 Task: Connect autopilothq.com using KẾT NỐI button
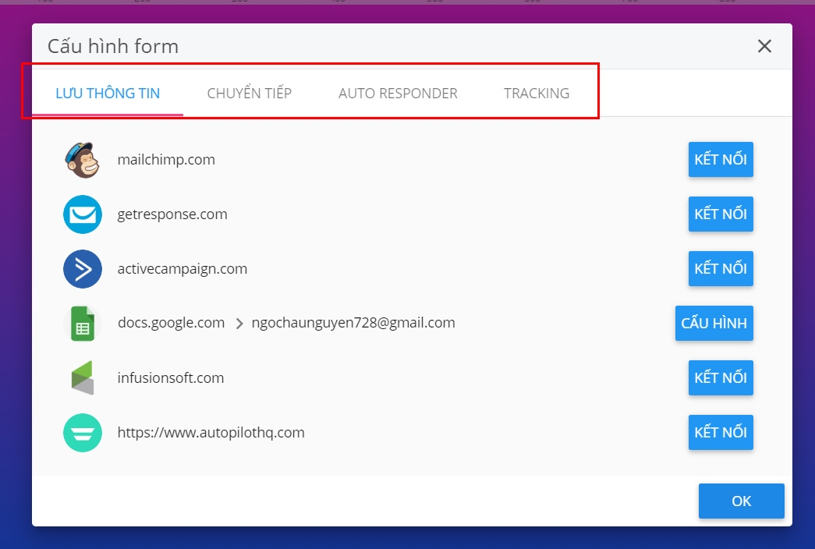(721, 433)
